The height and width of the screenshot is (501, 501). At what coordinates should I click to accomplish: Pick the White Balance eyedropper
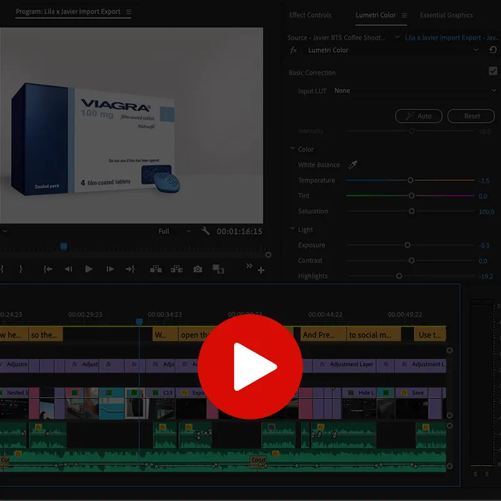[353, 165]
